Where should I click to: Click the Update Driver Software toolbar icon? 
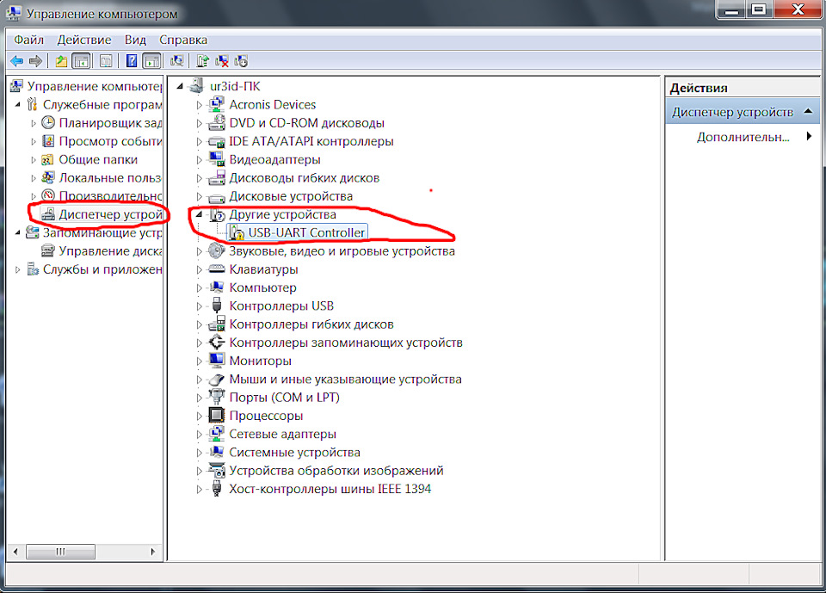pyautogui.click(x=203, y=61)
